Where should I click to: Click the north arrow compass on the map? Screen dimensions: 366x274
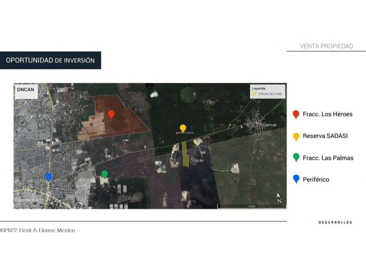click(279, 198)
